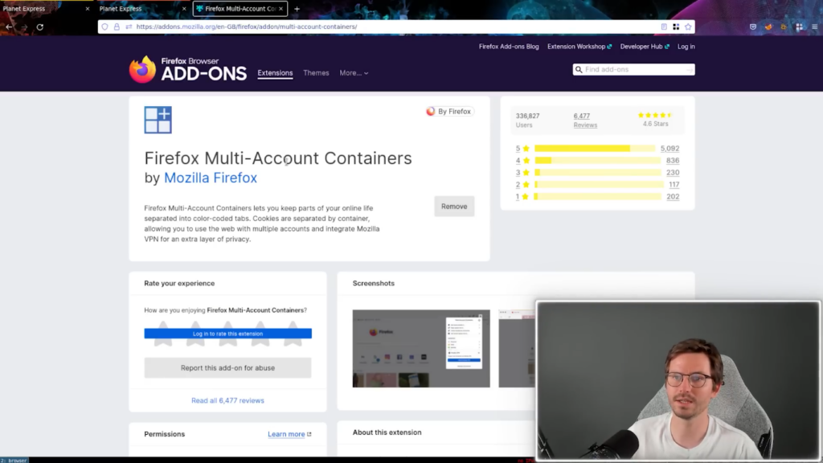Filter reviews by the 5 star bar
This screenshot has width=823, height=463.
[x=595, y=149]
